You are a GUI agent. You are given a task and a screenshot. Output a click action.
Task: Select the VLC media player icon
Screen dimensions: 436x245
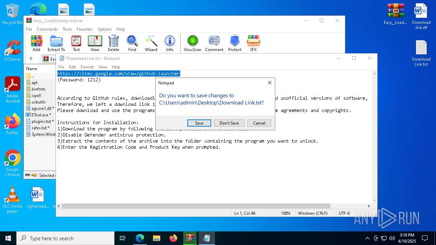[13, 200]
